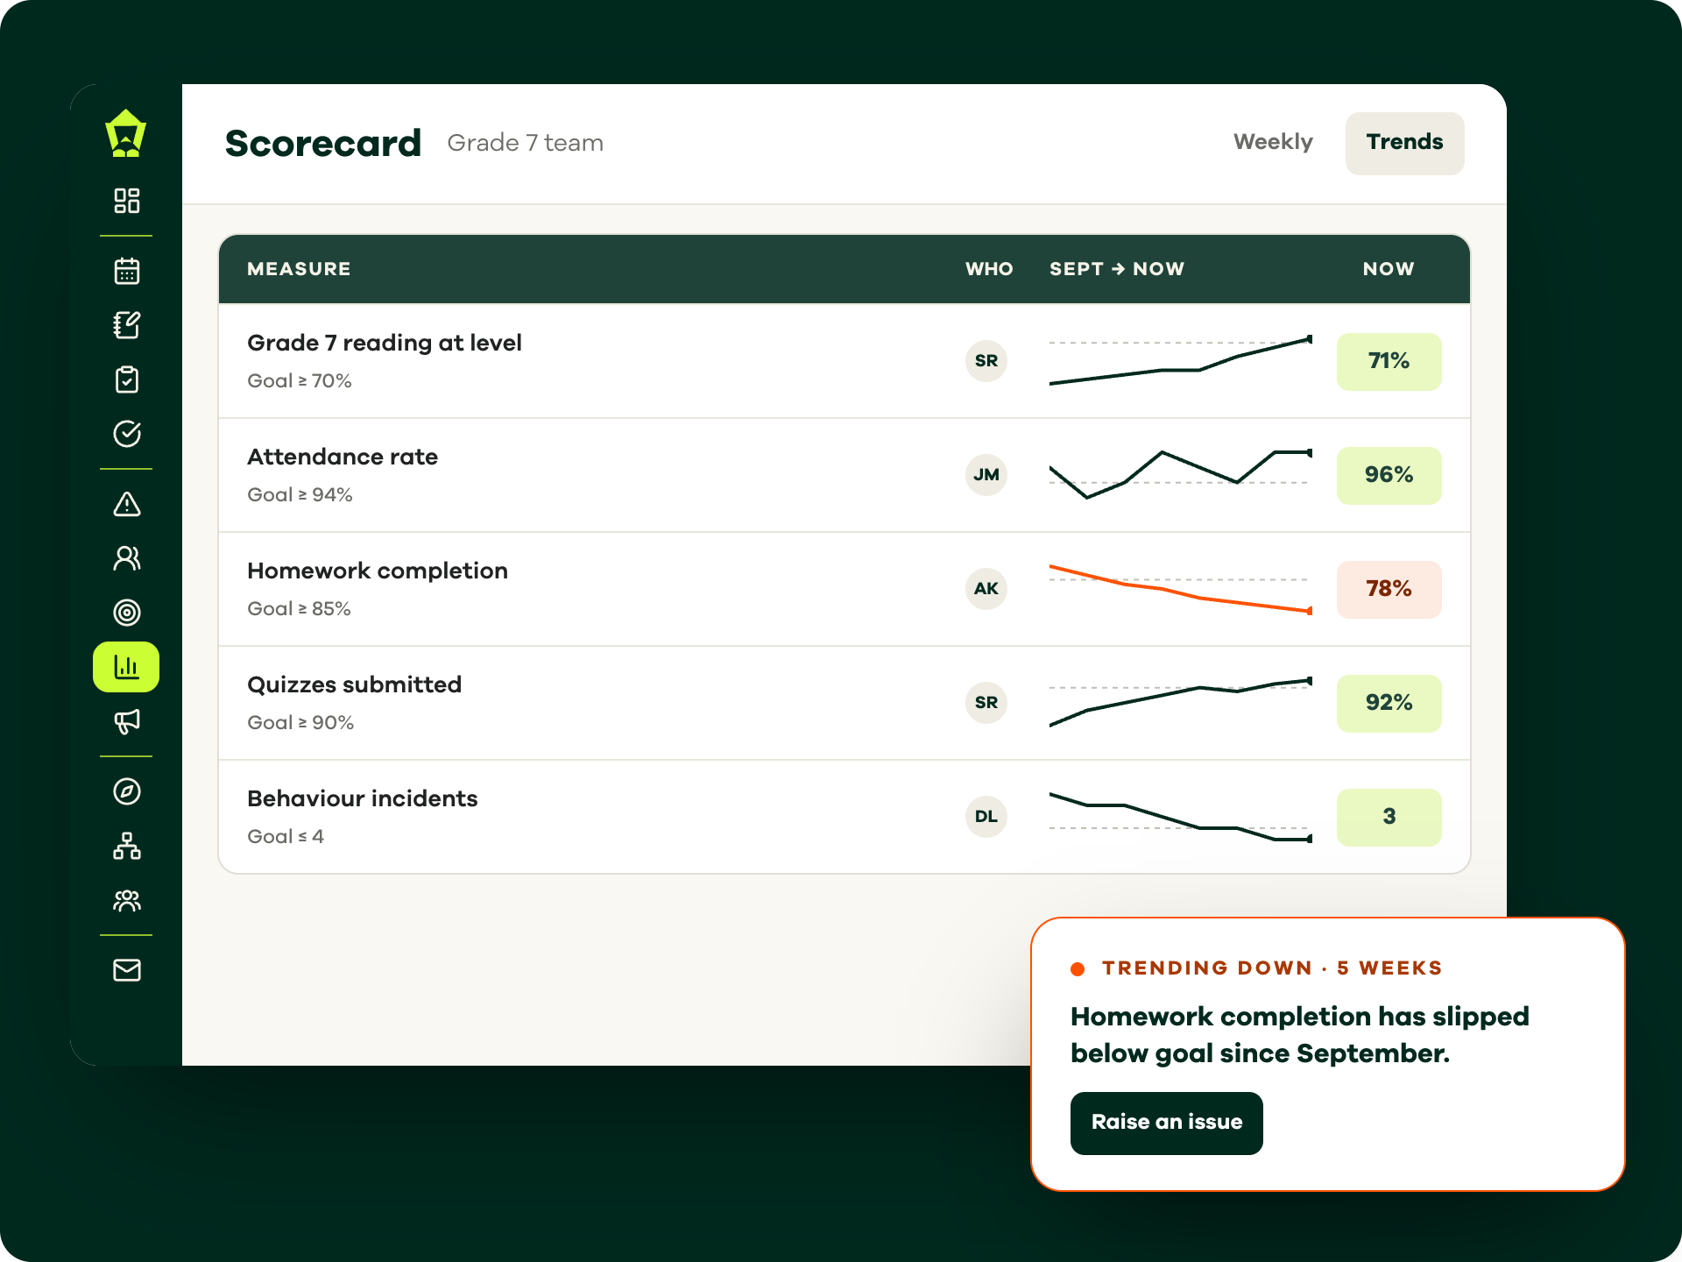Viewport: 1682px width, 1262px height.
Task: Open the warning triangle issues icon
Action: [127, 504]
